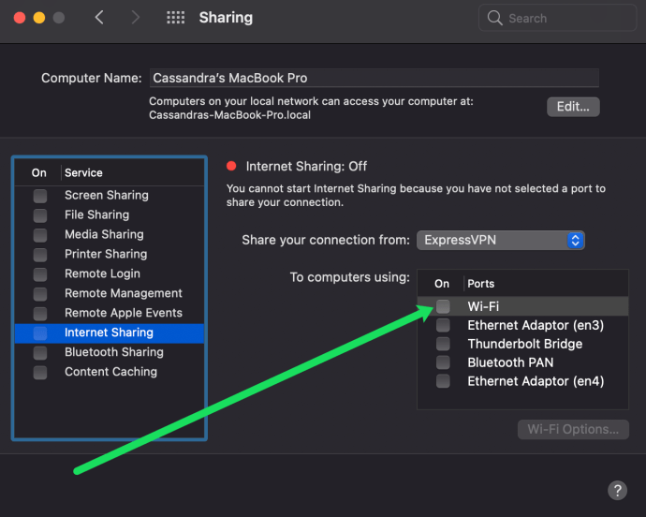Screen dimensions: 646x517
Task: Open help with the question mark button
Action: (617, 490)
